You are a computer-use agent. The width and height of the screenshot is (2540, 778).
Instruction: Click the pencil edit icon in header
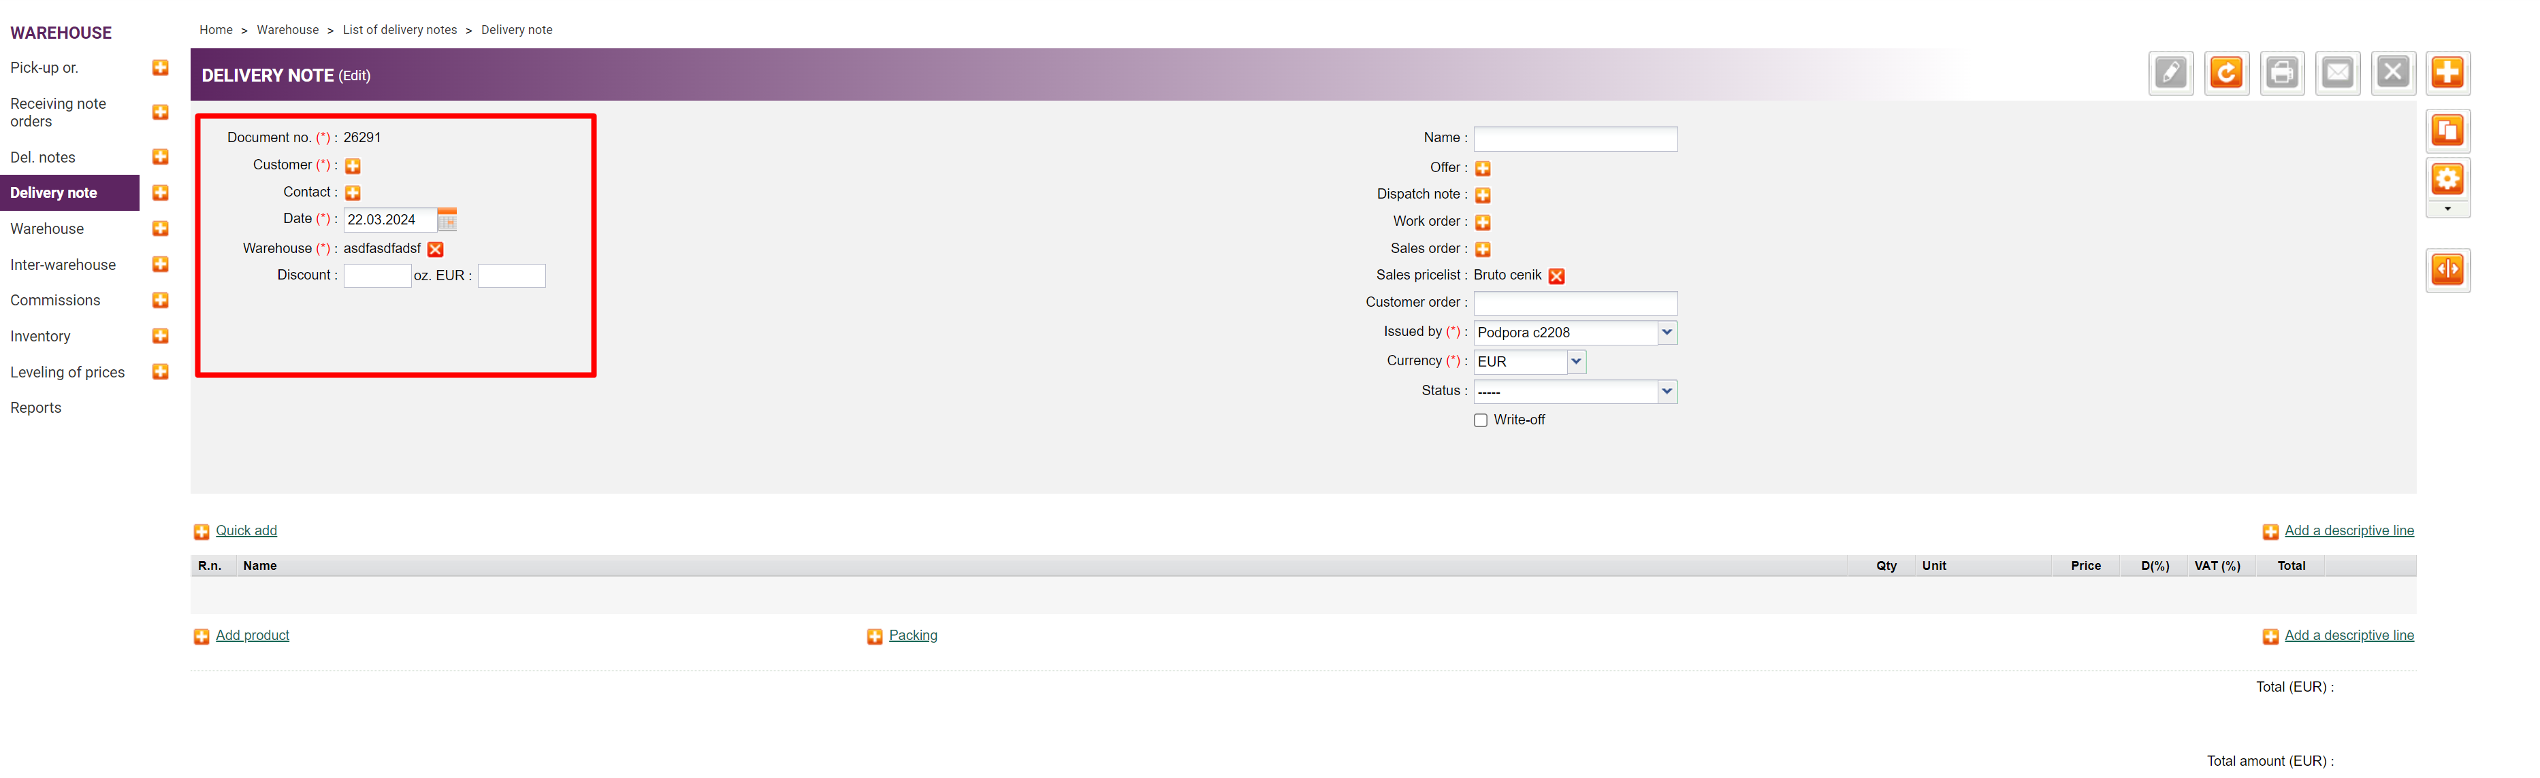tap(2170, 73)
